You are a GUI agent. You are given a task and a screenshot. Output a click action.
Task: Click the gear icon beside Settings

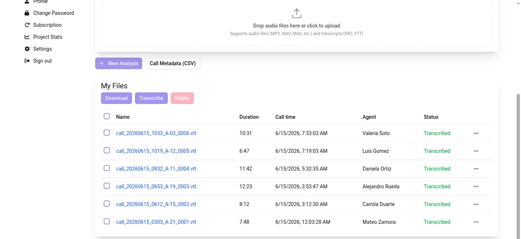point(27,49)
